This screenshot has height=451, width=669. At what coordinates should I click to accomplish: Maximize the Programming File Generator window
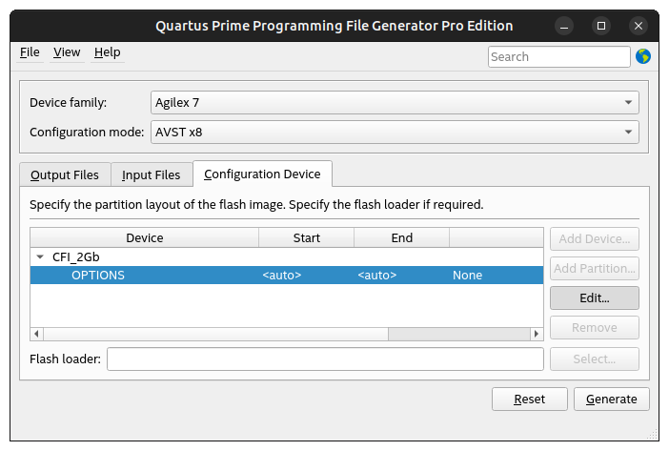[x=601, y=26]
